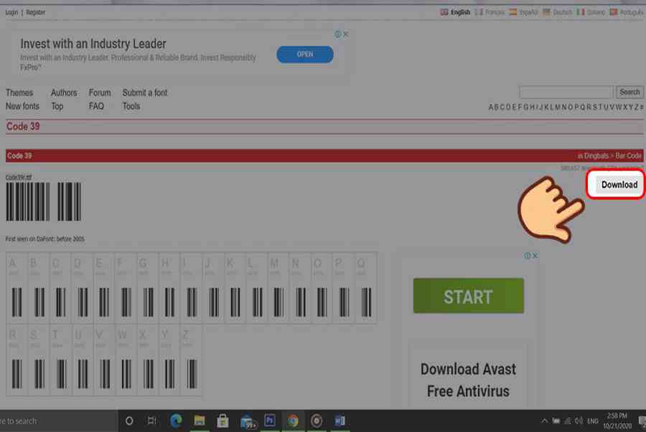Close the side ad above START
Viewport: 646px width, 432px height.
(x=535, y=256)
